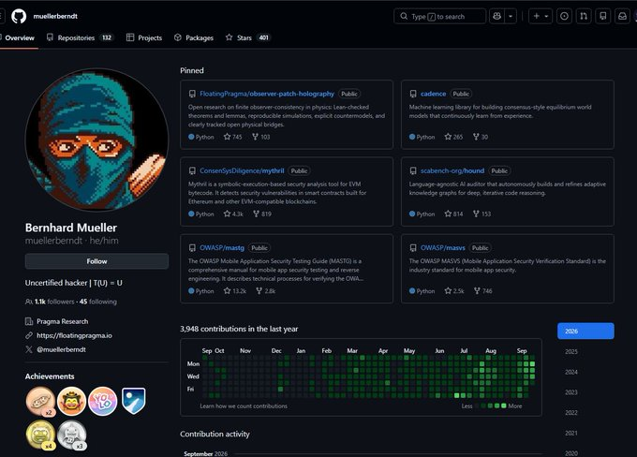Click the GitHub Octocat logo
This screenshot has height=457, width=637.
19,16
